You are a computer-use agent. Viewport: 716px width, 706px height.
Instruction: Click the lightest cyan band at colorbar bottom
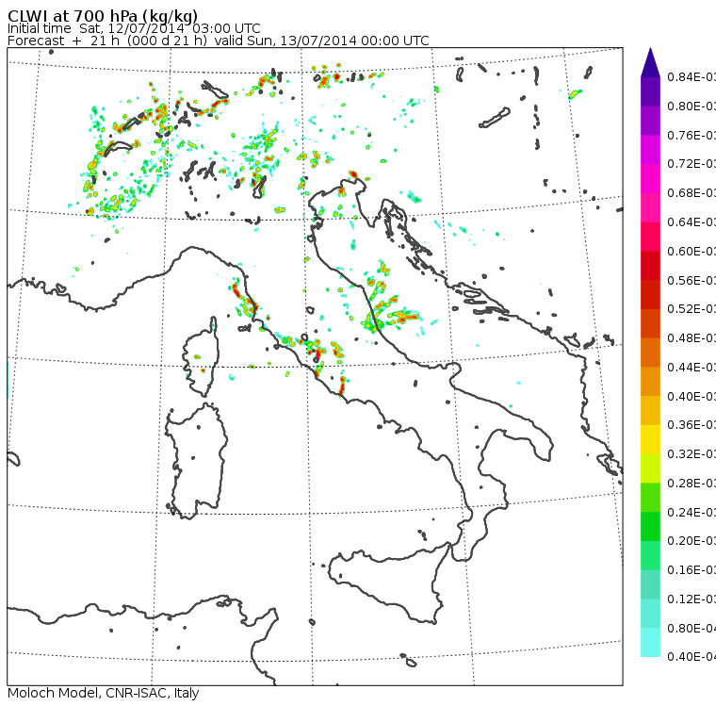click(650, 642)
